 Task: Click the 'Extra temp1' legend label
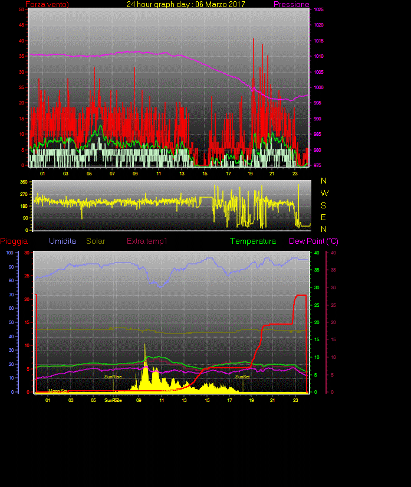point(147,241)
